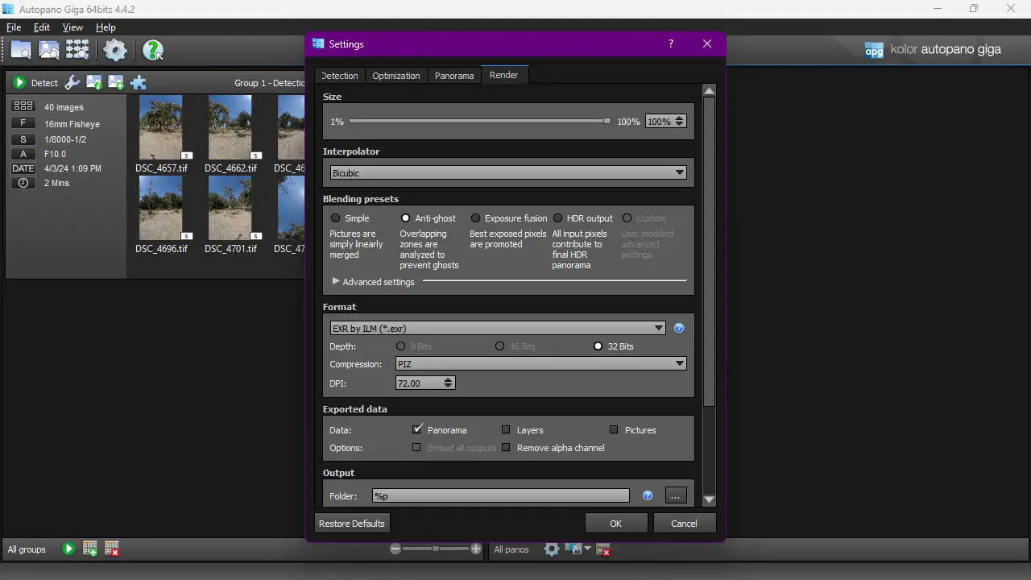The width and height of the screenshot is (1031, 580).
Task: Click the A aperture badge
Action: 23,154
